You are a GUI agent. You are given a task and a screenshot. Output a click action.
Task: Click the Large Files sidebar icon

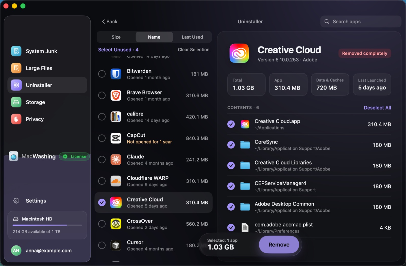[16, 68]
